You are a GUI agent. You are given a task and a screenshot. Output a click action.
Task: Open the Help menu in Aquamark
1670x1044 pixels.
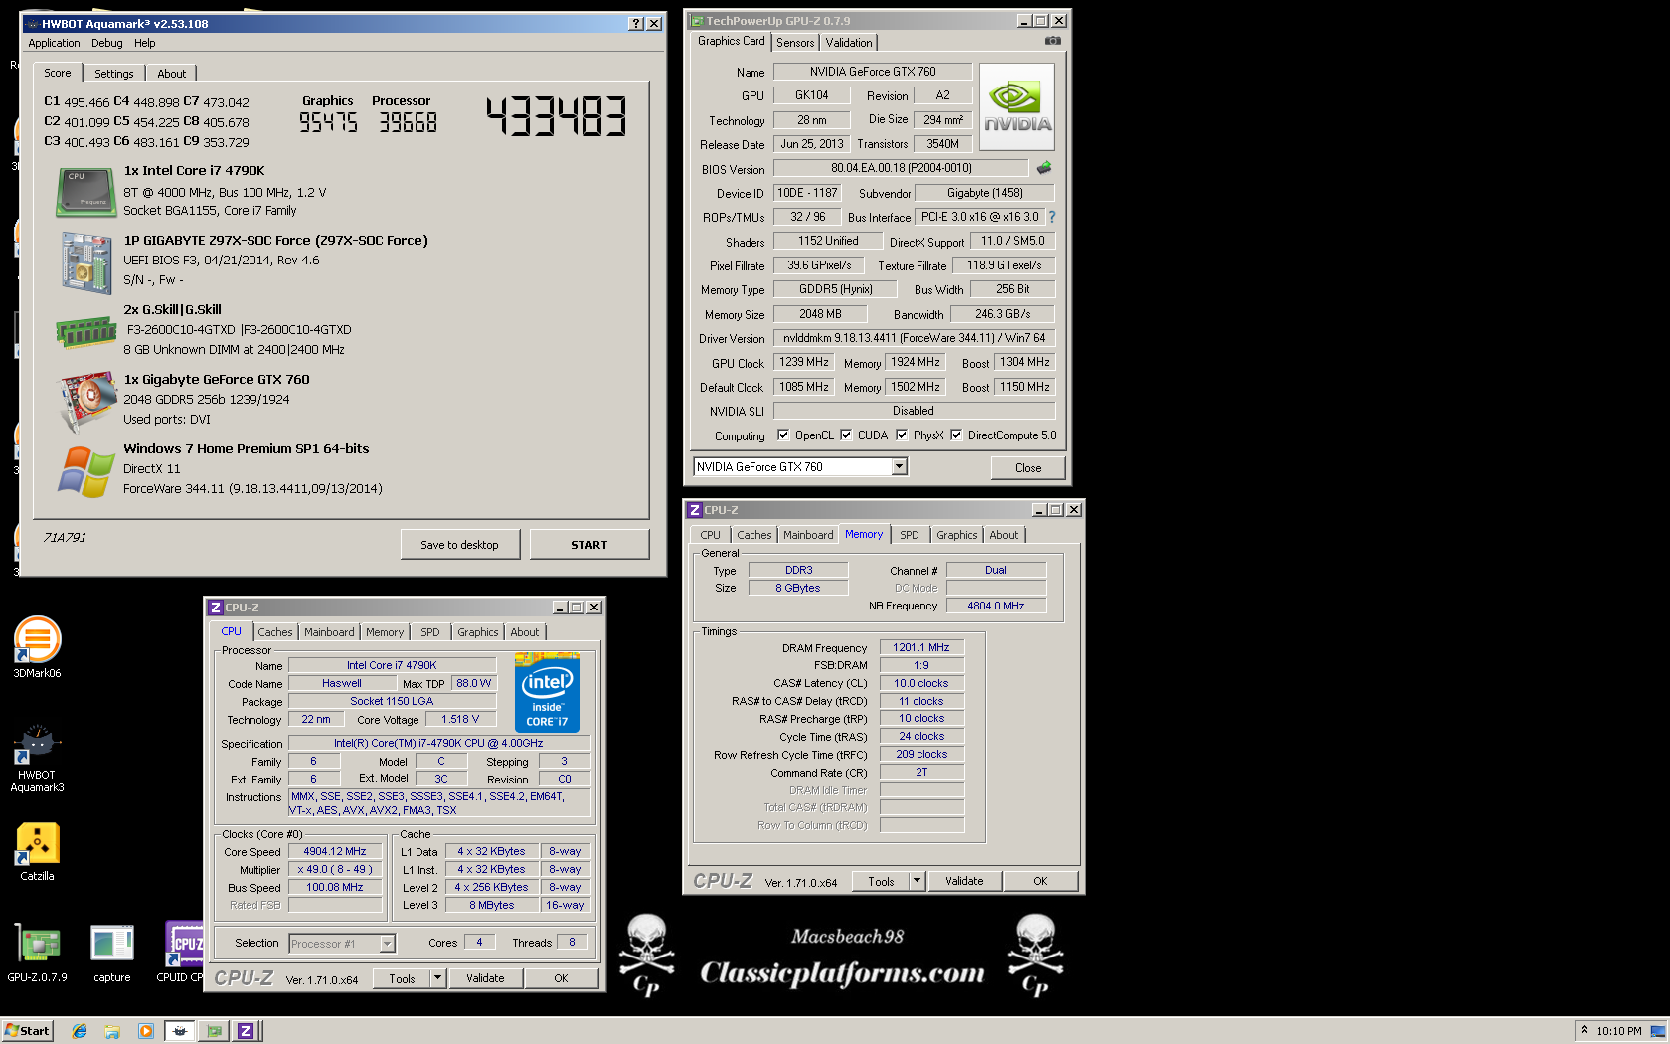[x=145, y=43]
